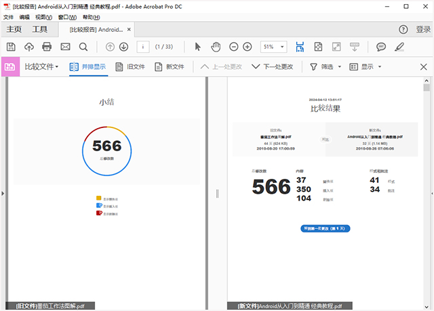The height and width of the screenshot is (311, 434).
Task: Zoom out with the minus icon
Action: [233, 47]
